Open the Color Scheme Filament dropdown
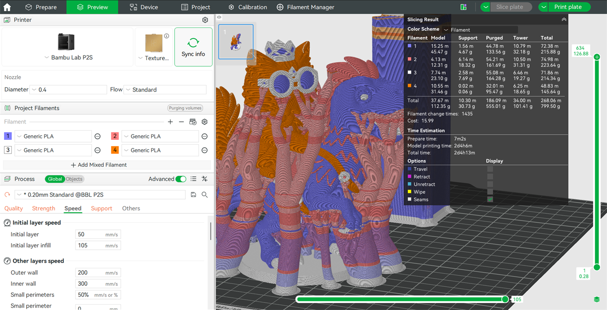 coord(480,29)
